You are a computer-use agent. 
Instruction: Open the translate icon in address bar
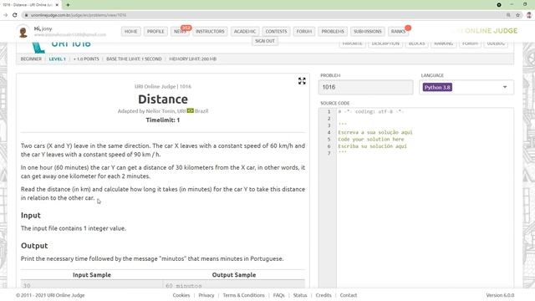(508, 15)
